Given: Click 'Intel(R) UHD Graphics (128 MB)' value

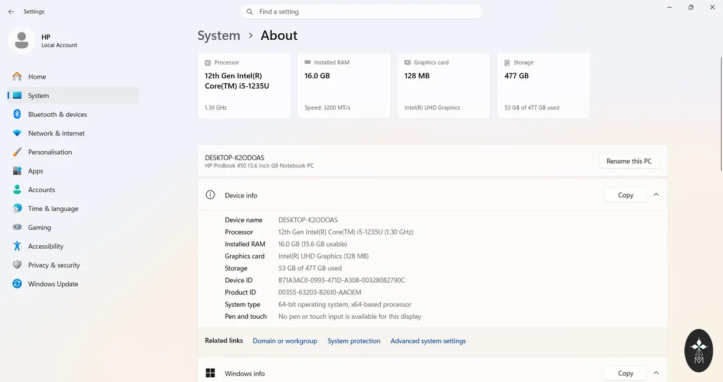Looking at the screenshot, I should [324, 256].
